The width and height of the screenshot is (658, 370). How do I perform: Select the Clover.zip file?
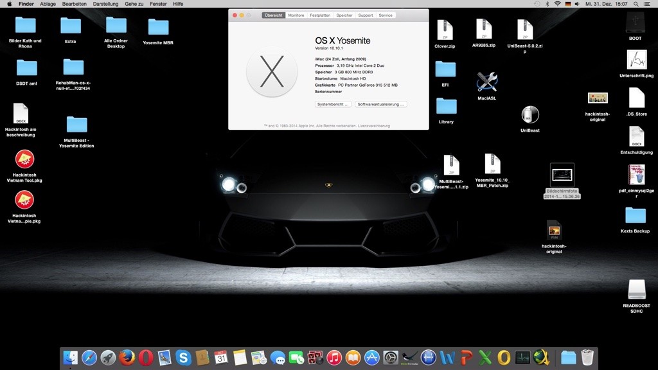pyautogui.click(x=445, y=31)
